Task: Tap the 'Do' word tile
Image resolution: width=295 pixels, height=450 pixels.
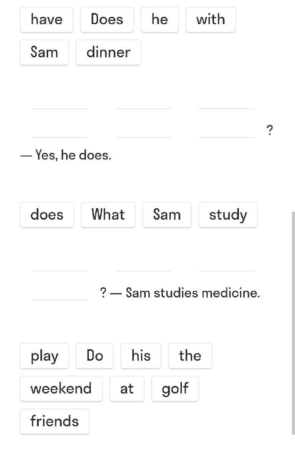Action: pos(95,356)
